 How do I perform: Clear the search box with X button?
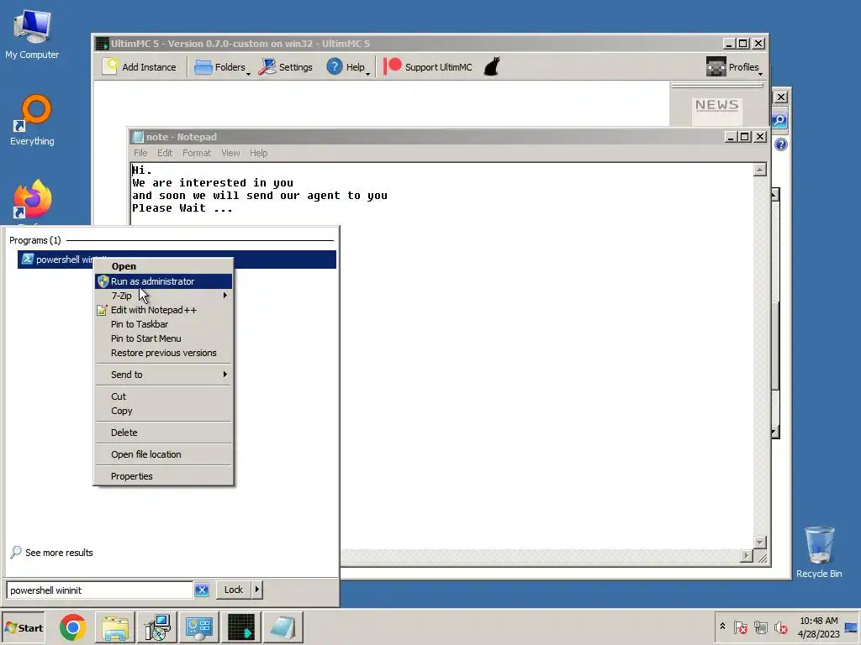pyautogui.click(x=202, y=590)
